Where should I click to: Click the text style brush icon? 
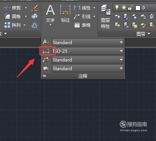click(46, 42)
